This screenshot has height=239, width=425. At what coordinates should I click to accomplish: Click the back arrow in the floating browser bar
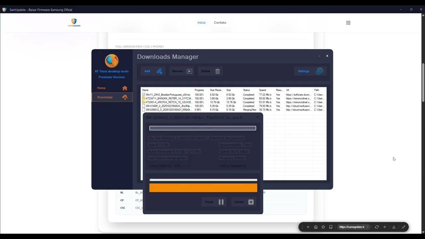point(308,227)
